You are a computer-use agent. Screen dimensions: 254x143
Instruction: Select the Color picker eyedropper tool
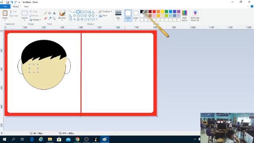[50, 18]
